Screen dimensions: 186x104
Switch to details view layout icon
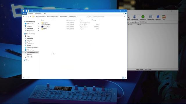tap(123, 78)
